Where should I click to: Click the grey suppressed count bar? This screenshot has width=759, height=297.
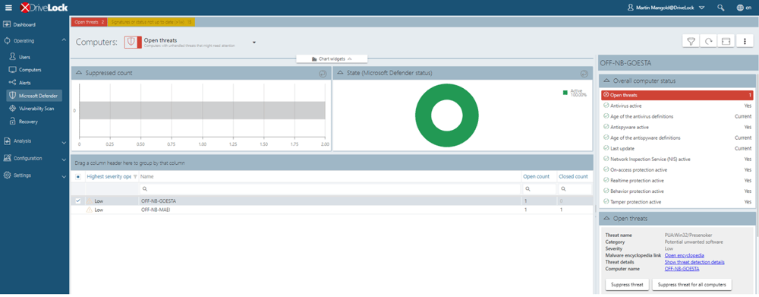(203, 110)
